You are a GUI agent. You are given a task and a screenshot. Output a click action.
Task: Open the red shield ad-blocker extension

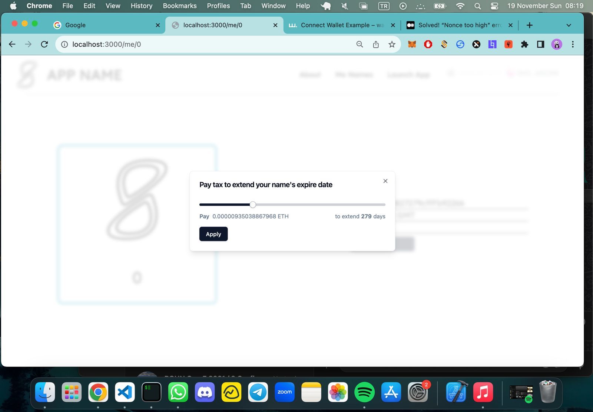[428, 44]
